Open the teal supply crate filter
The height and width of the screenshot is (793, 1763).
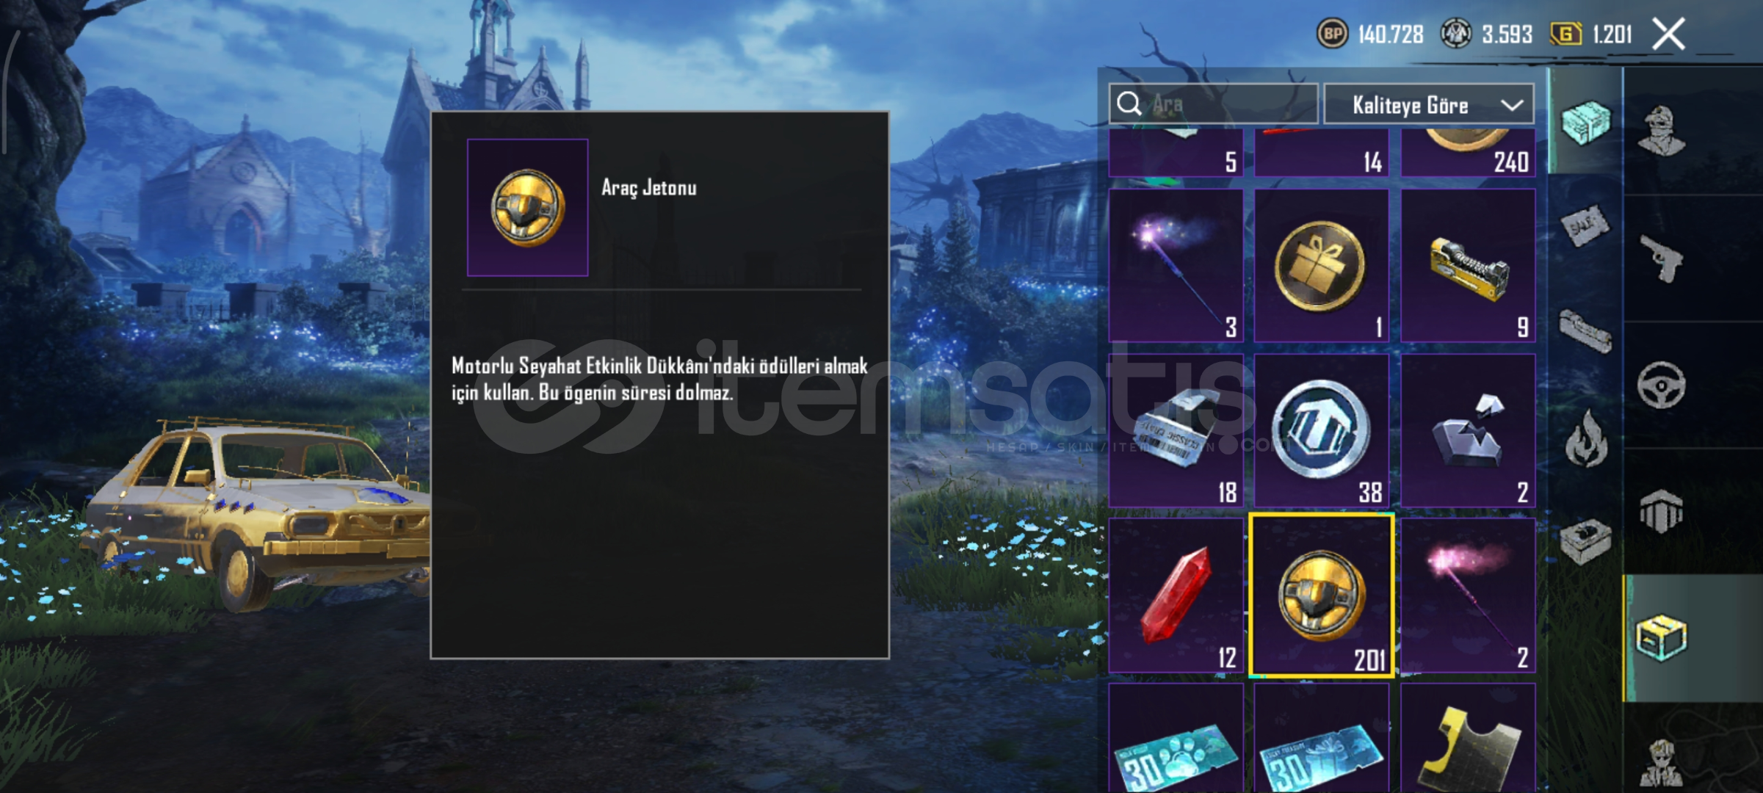(x=1586, y=122)
